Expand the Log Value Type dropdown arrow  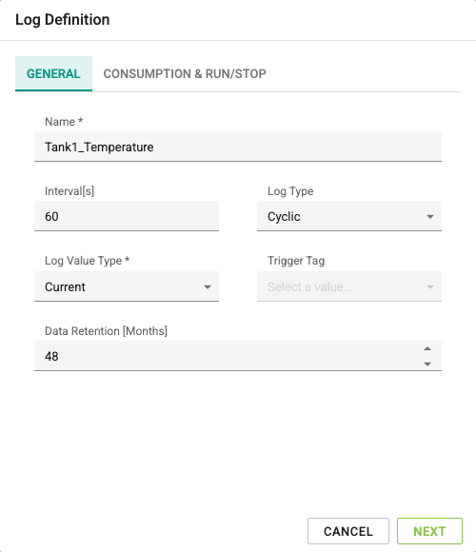pos(208,286)
